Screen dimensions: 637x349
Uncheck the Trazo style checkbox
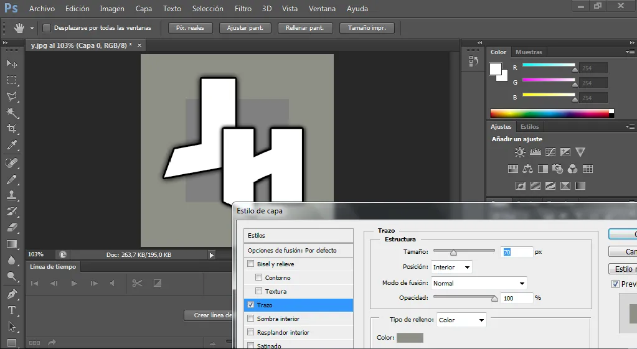tap(251, 305)
